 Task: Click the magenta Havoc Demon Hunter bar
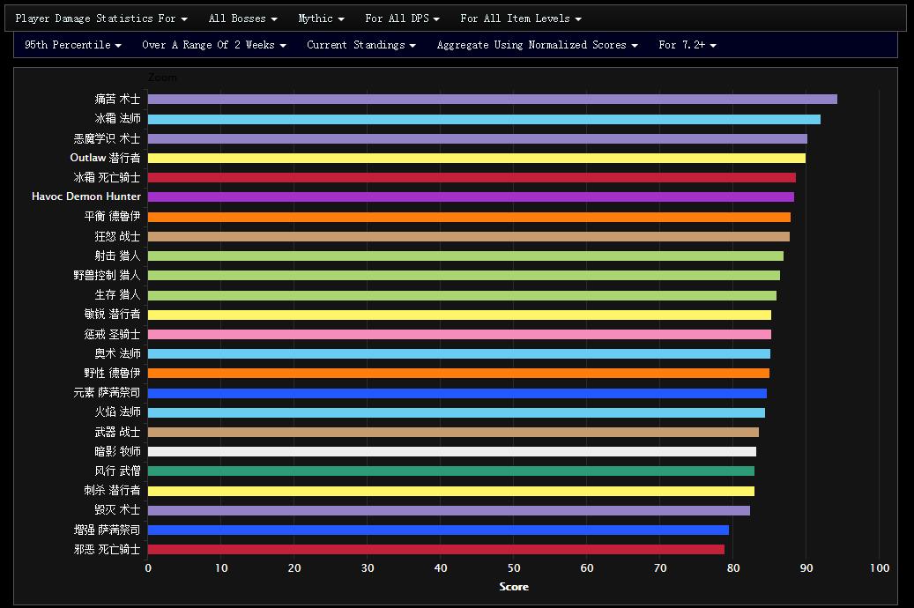point(471,197)
